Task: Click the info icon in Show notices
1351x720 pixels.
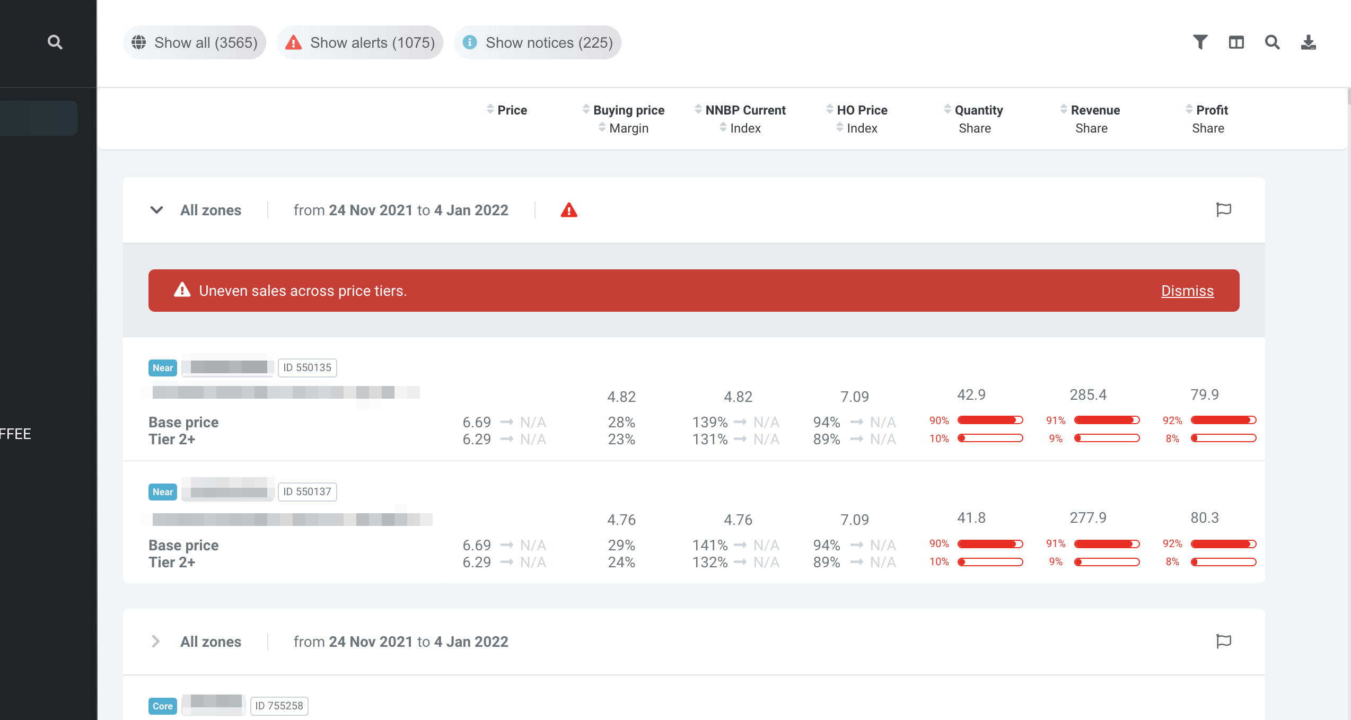Action: [470, 42]
